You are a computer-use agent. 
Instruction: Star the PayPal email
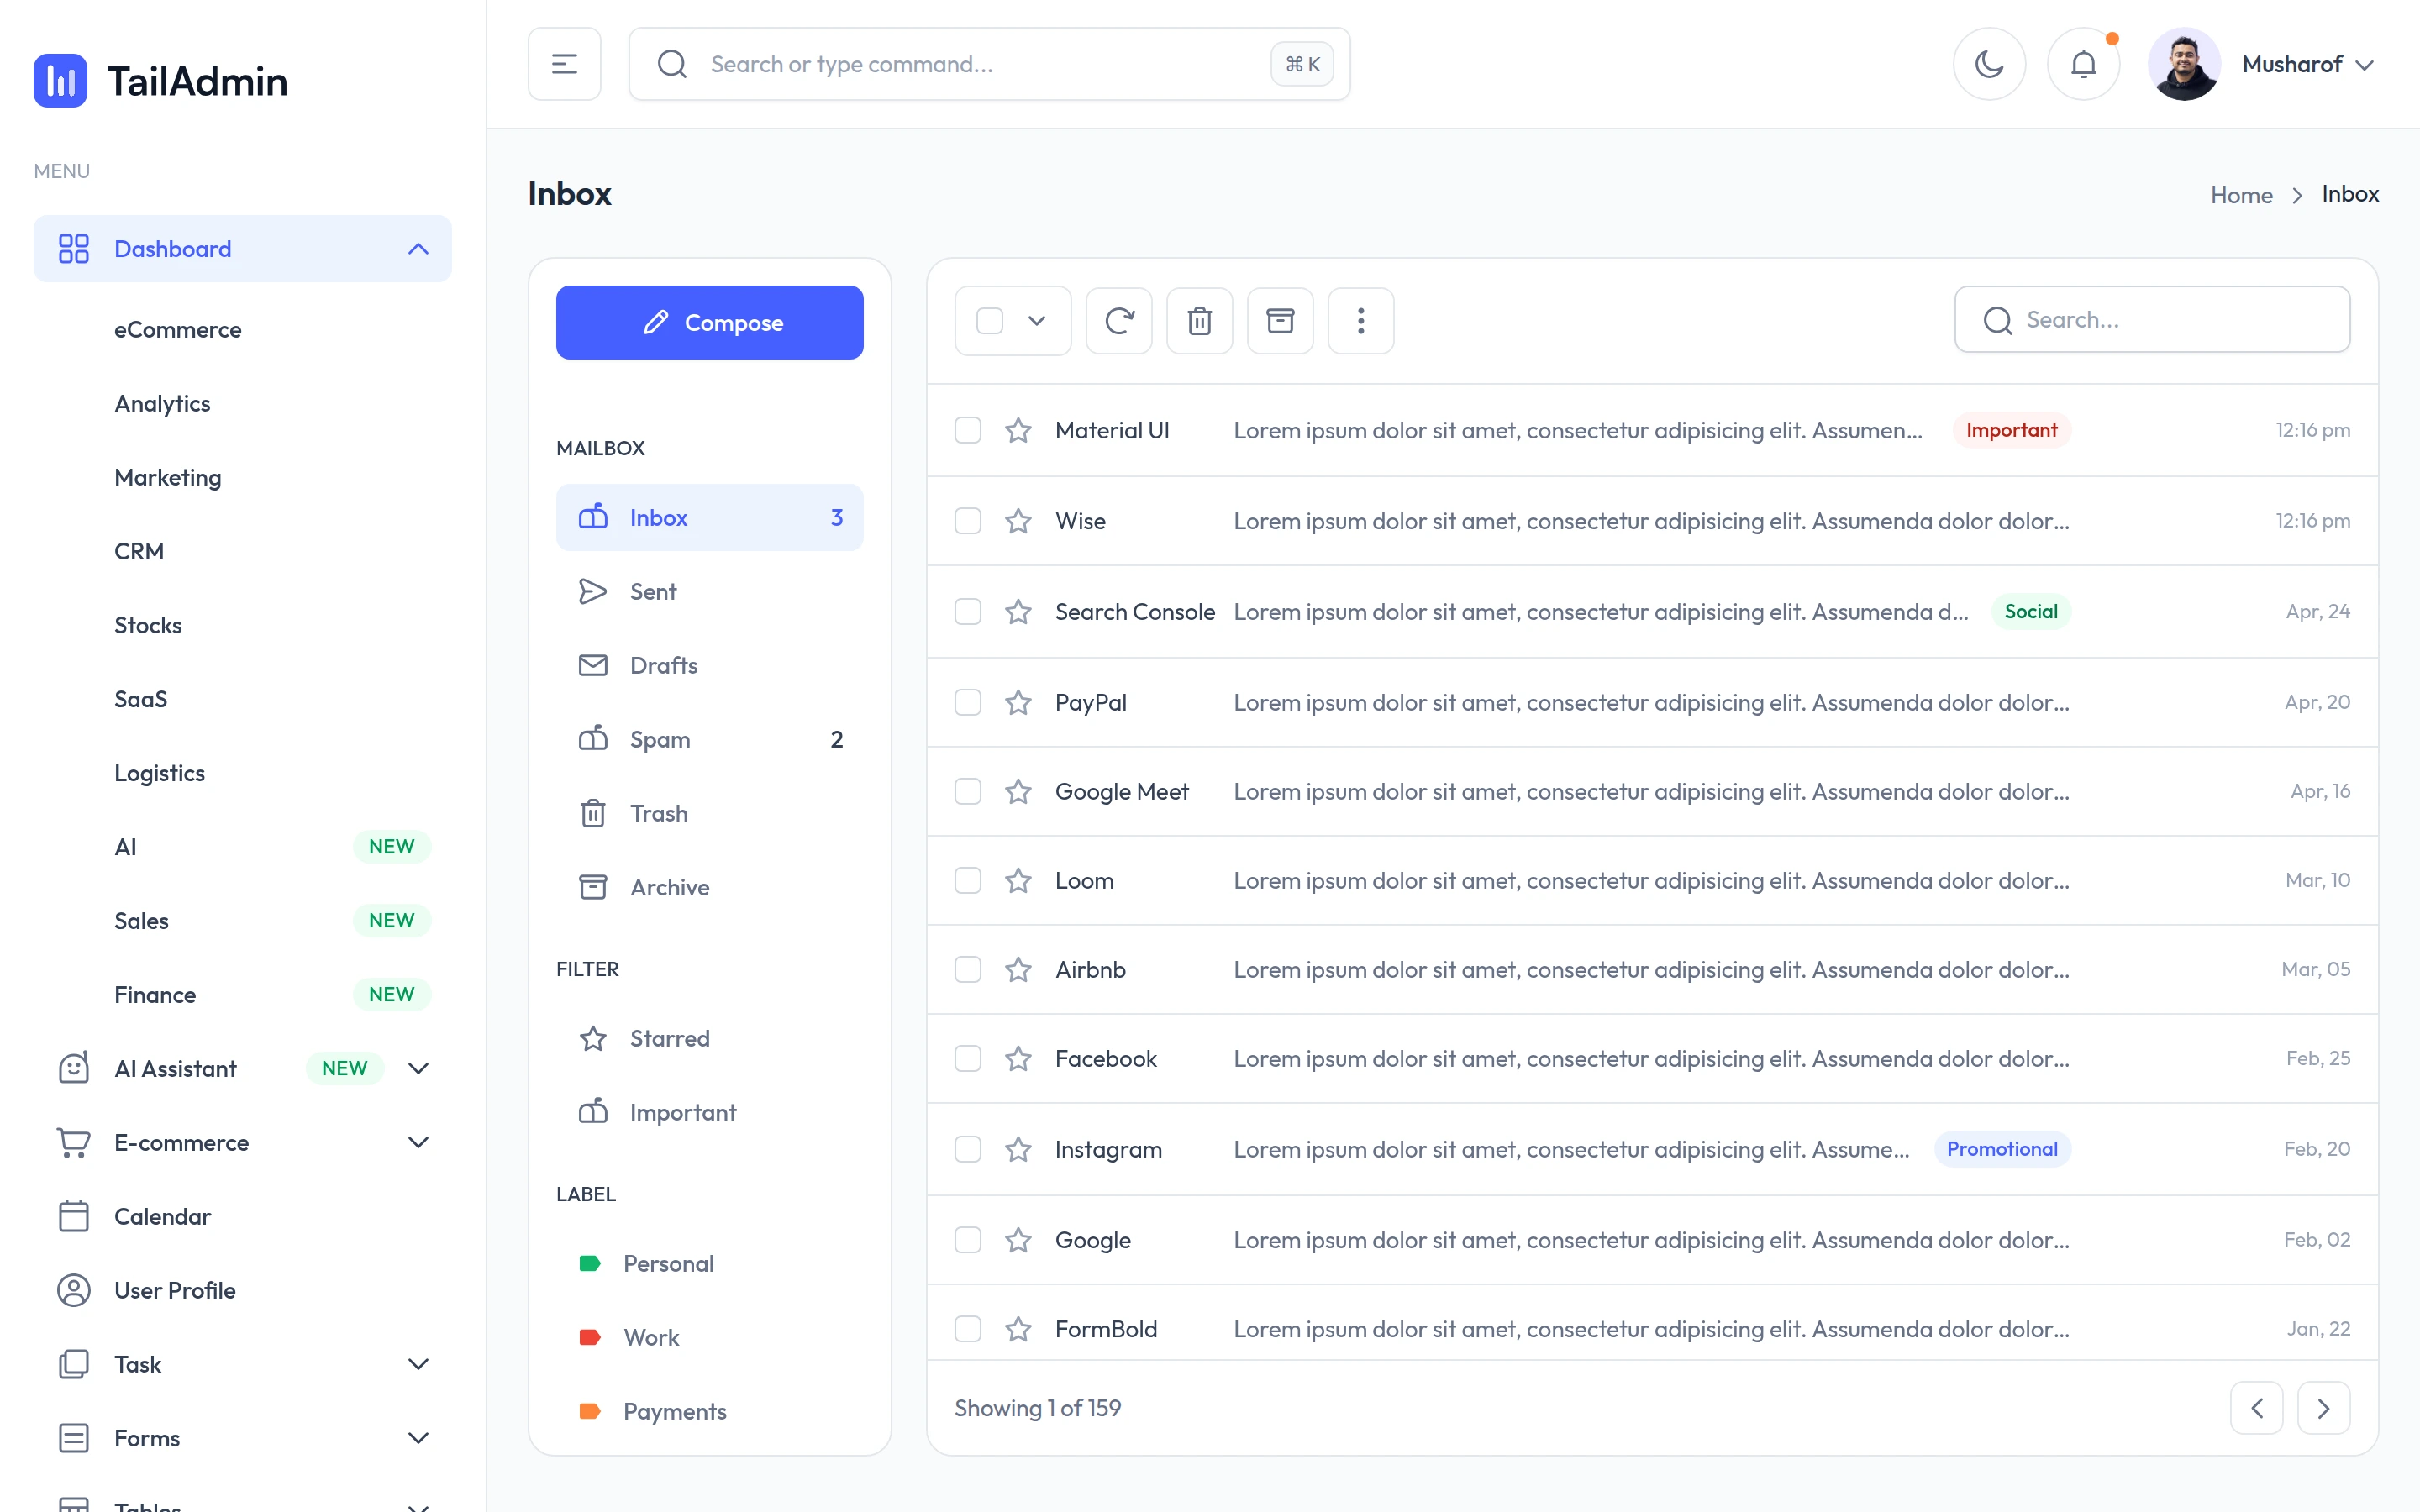pyautogui.click(x=1018, y=702)
